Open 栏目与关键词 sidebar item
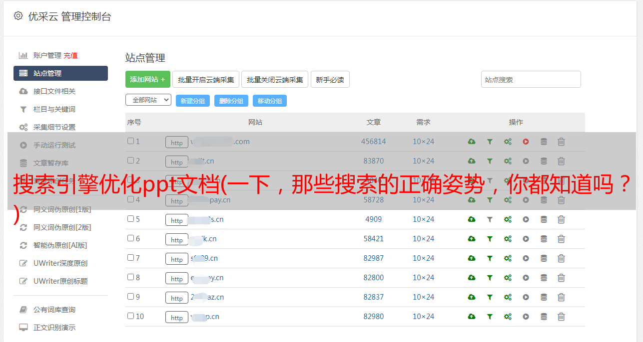The height and width of the screenshot is (342, 643). click(54, 109)
